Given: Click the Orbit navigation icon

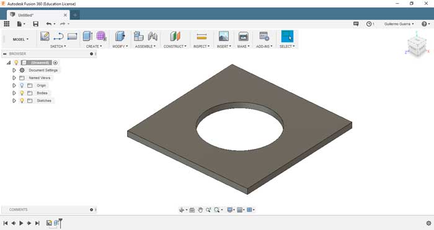Looking at the screenshot, I should tap(182, 210).
